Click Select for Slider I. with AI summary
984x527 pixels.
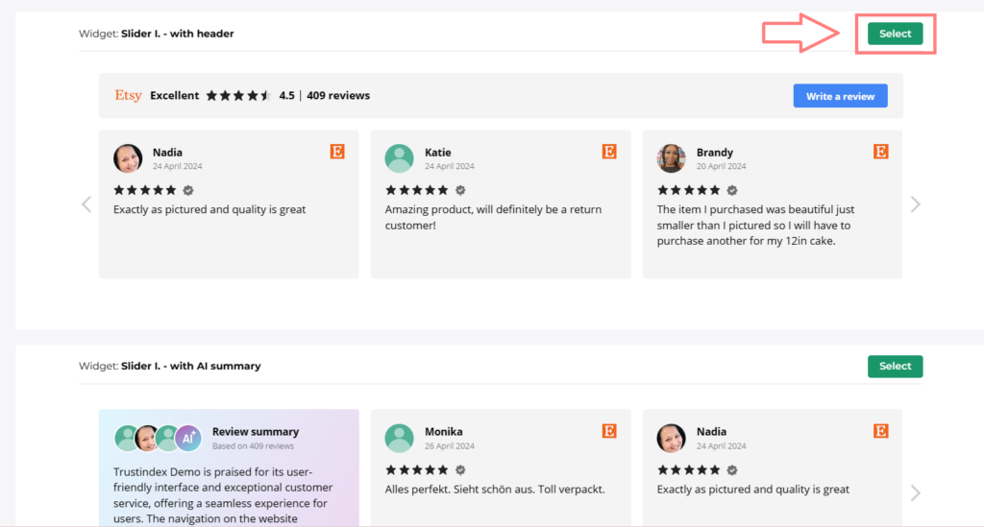tap(895, 366)
